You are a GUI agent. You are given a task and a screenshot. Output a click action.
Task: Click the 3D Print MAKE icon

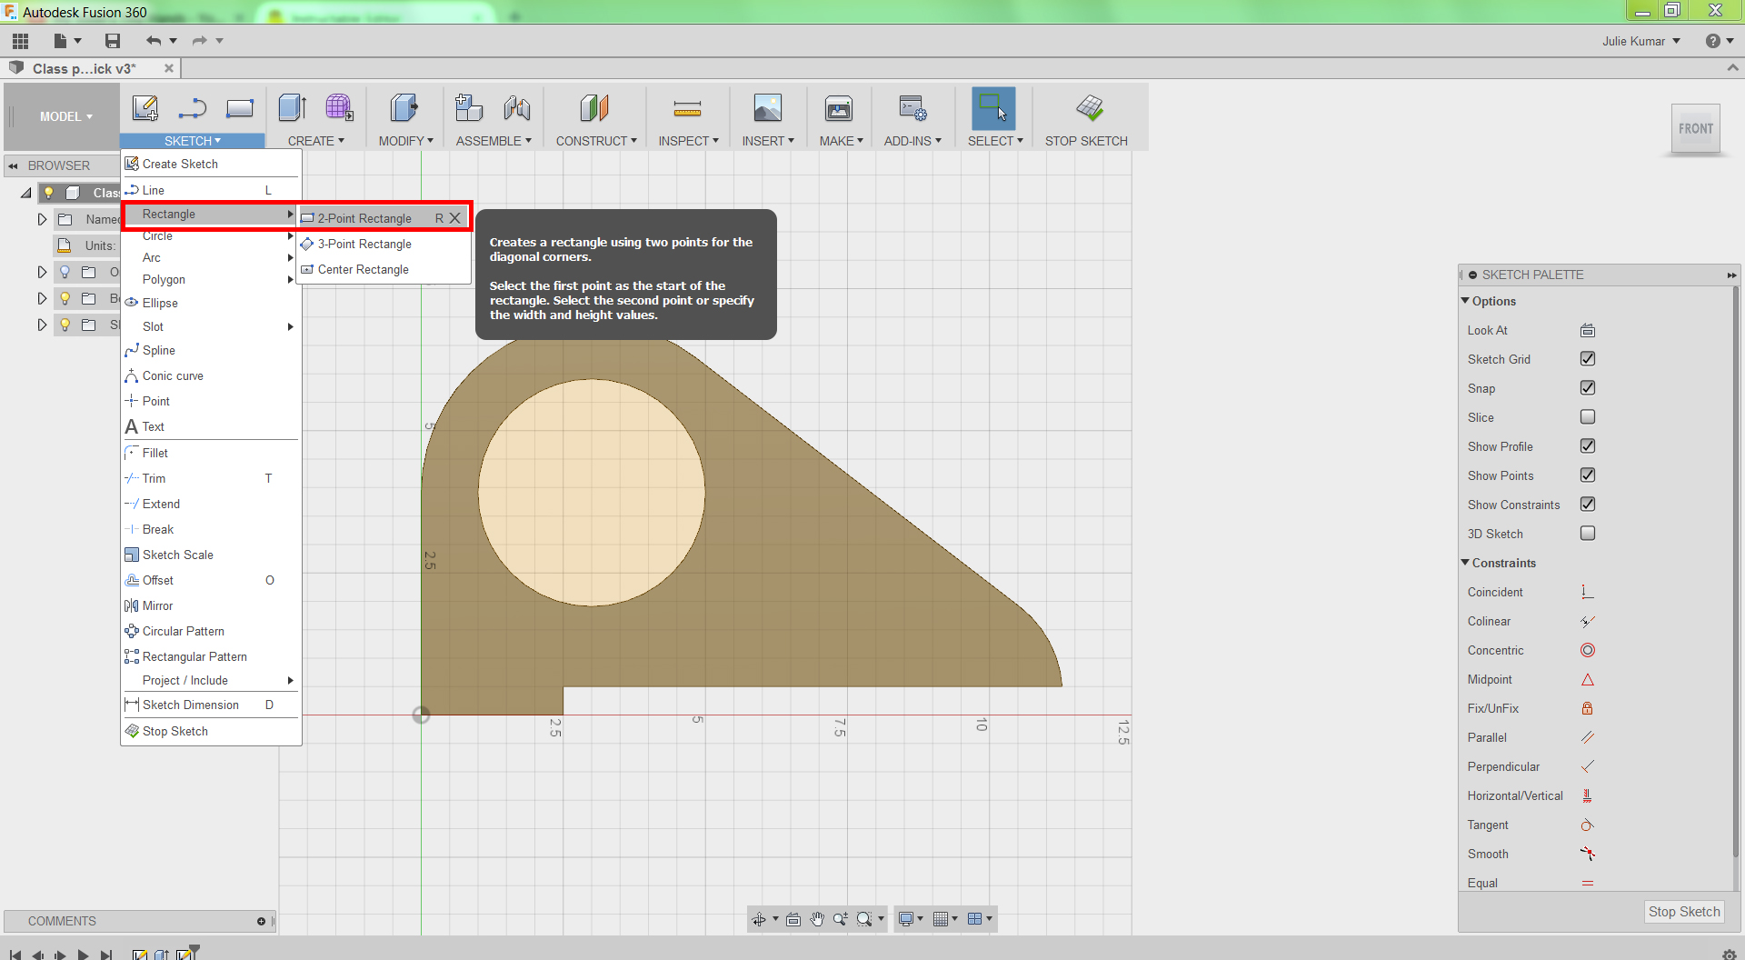click(x=839, y=108)
